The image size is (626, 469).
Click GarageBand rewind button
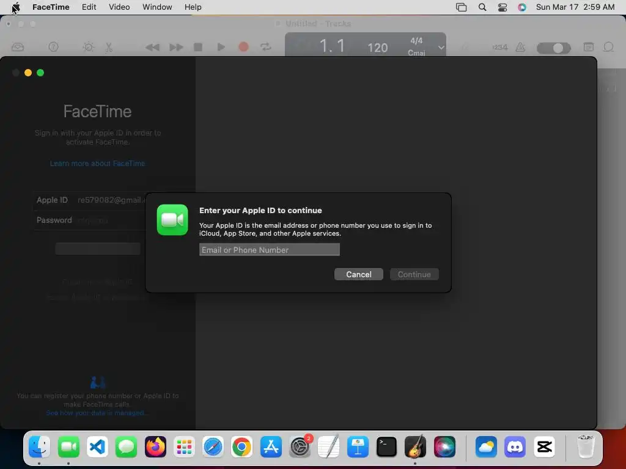click(152, 48)
